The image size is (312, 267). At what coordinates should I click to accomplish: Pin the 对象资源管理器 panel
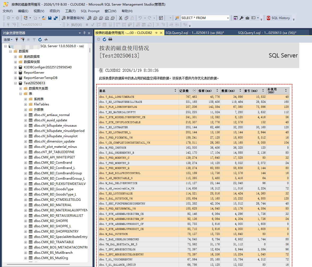pyautogui.click(x=85, y=33)
